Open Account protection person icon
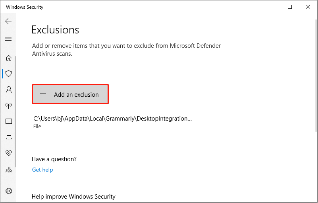318x203 pixels. tap(8, 90)
